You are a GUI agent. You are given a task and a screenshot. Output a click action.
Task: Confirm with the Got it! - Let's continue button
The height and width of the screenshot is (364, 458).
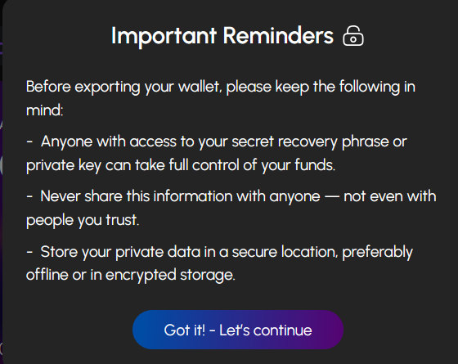click(x=238, y=330)
